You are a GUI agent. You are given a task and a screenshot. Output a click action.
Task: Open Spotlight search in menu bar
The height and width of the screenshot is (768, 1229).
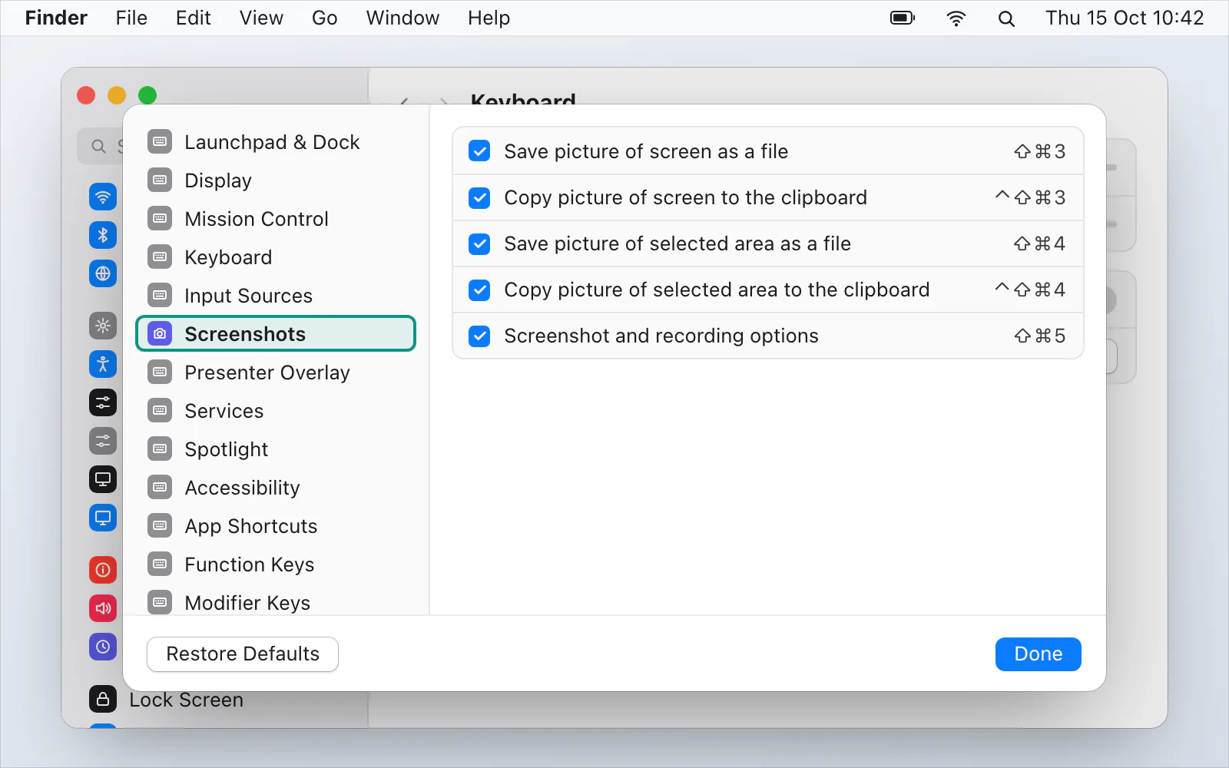pyautogui.click(x=1006, y=18)
